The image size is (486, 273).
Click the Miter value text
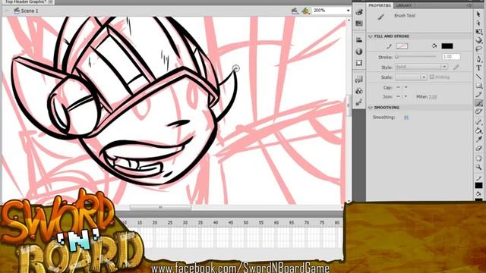[433, 97]
